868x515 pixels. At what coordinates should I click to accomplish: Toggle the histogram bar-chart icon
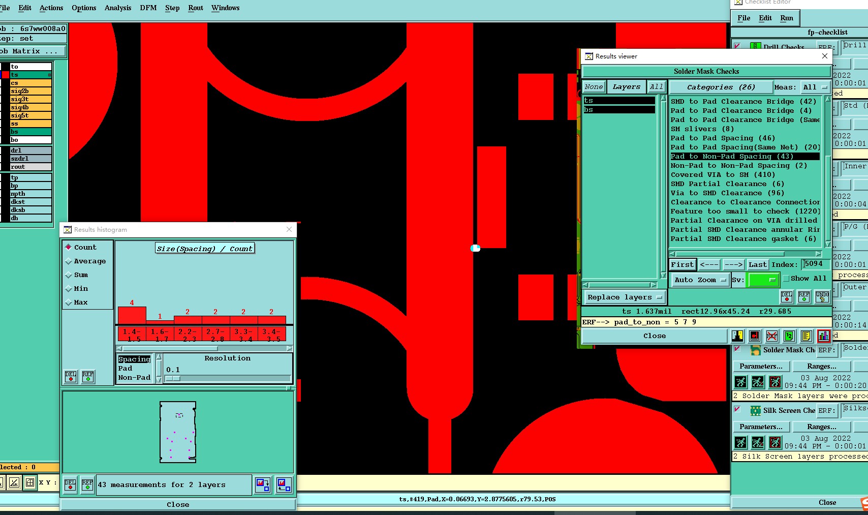click(x=824, y=336)
